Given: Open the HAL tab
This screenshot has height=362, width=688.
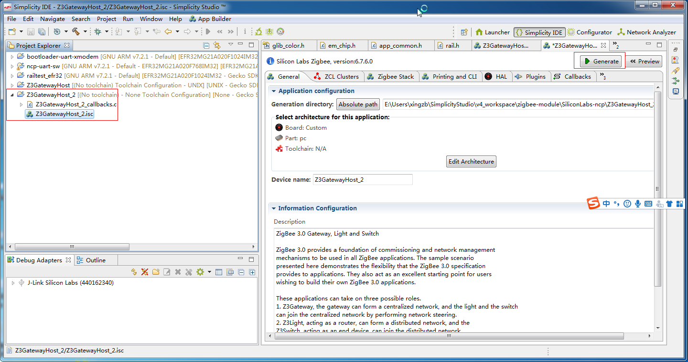Looking at the screenshot, I should point(496,76).
